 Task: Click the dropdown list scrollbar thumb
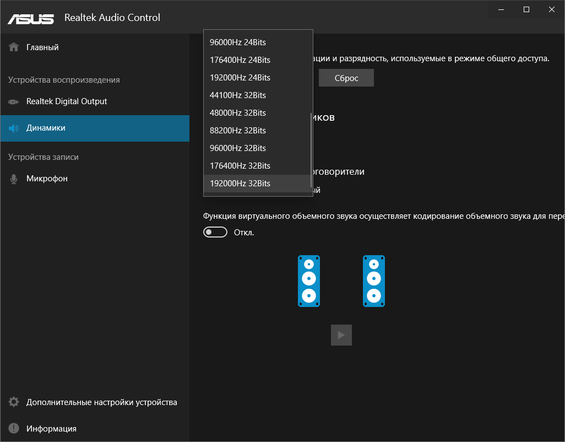311,150
